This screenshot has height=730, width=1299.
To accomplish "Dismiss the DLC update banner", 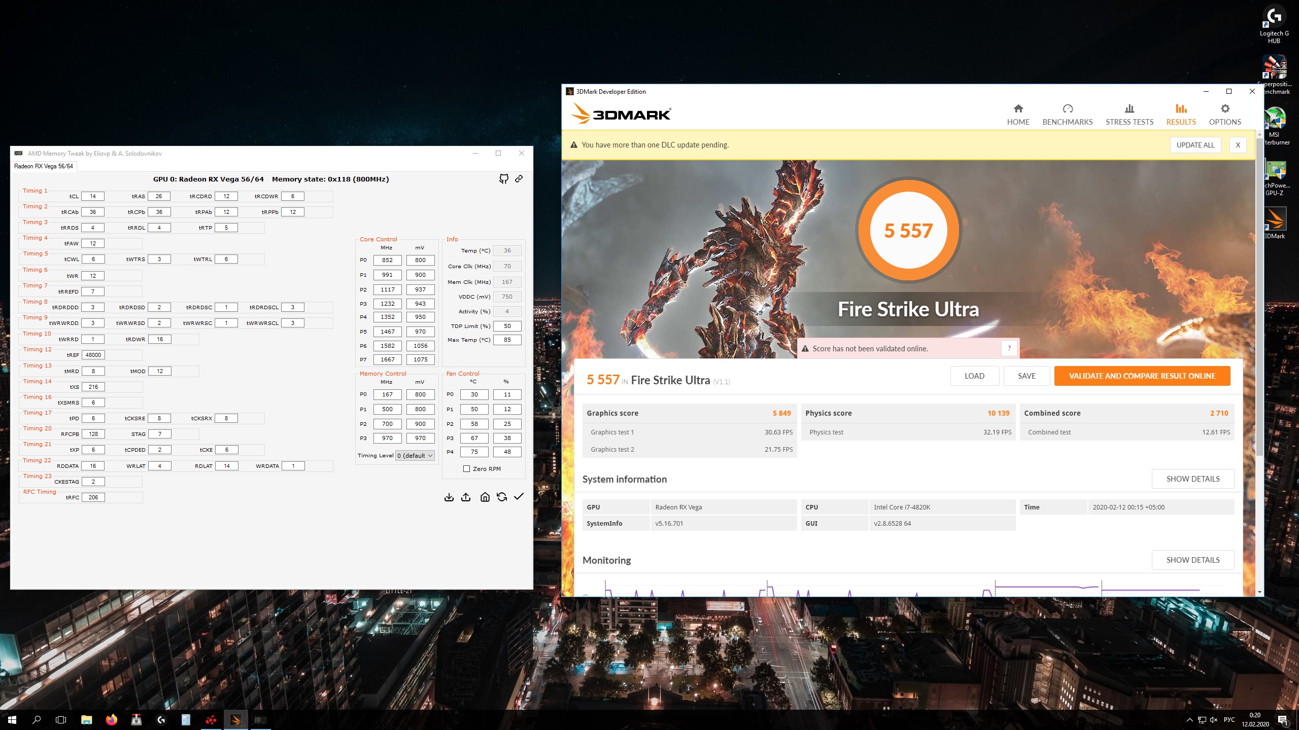I will pyautogui.click(x=1238, y=145).
